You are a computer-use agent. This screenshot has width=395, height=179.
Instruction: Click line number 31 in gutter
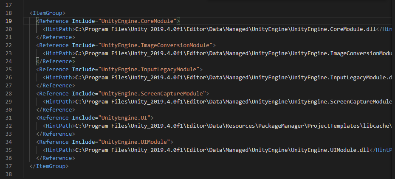pos(8,117)
